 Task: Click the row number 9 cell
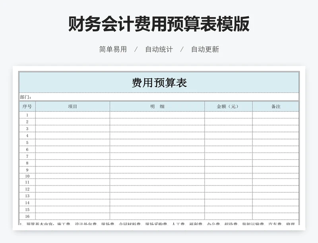[27, 170]
